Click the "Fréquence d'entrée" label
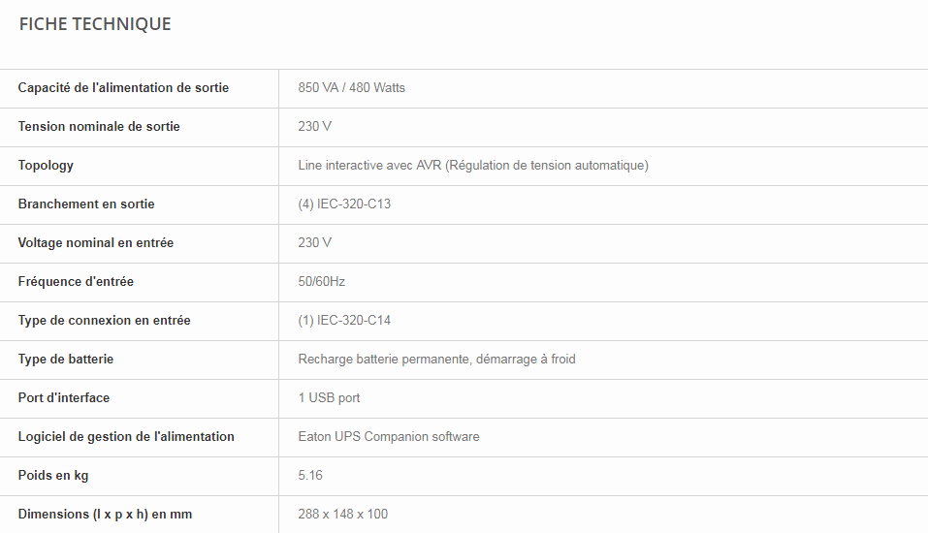Screen dimensions: 928x533 click(76, 282)
